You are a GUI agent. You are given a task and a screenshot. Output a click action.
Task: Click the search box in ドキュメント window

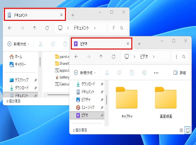tap(118, 28)
